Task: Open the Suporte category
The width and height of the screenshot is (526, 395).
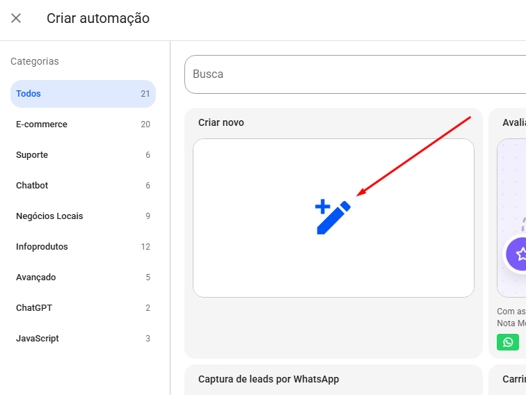Action: point(83,155)
